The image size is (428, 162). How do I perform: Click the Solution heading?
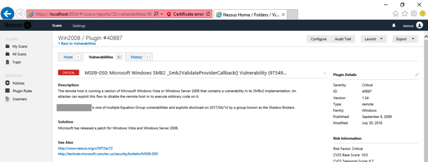(65, 122)
